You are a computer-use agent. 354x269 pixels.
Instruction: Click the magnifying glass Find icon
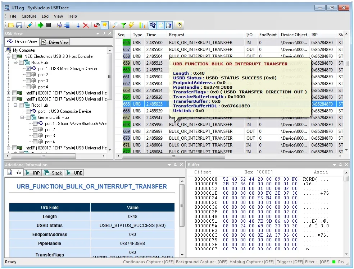115,25
